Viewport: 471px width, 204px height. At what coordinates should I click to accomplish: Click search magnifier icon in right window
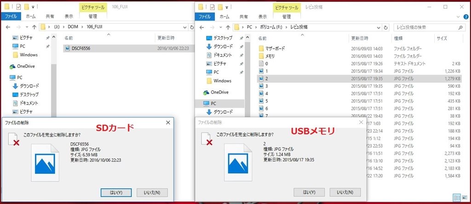point(460,28)
